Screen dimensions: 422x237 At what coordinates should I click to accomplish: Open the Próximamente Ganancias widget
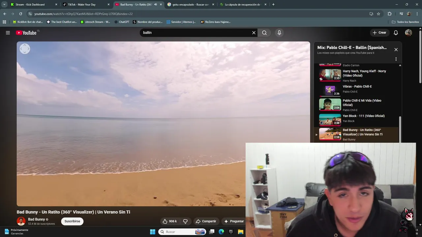tap(16, 232)
